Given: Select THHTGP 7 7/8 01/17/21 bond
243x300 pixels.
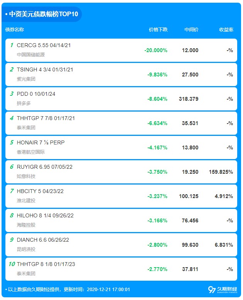Looking at the screenshot, I should [x=46, y=118].
